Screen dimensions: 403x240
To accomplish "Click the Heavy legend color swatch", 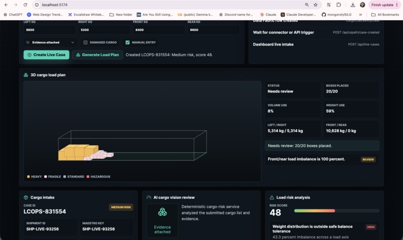I will [28, 176].
